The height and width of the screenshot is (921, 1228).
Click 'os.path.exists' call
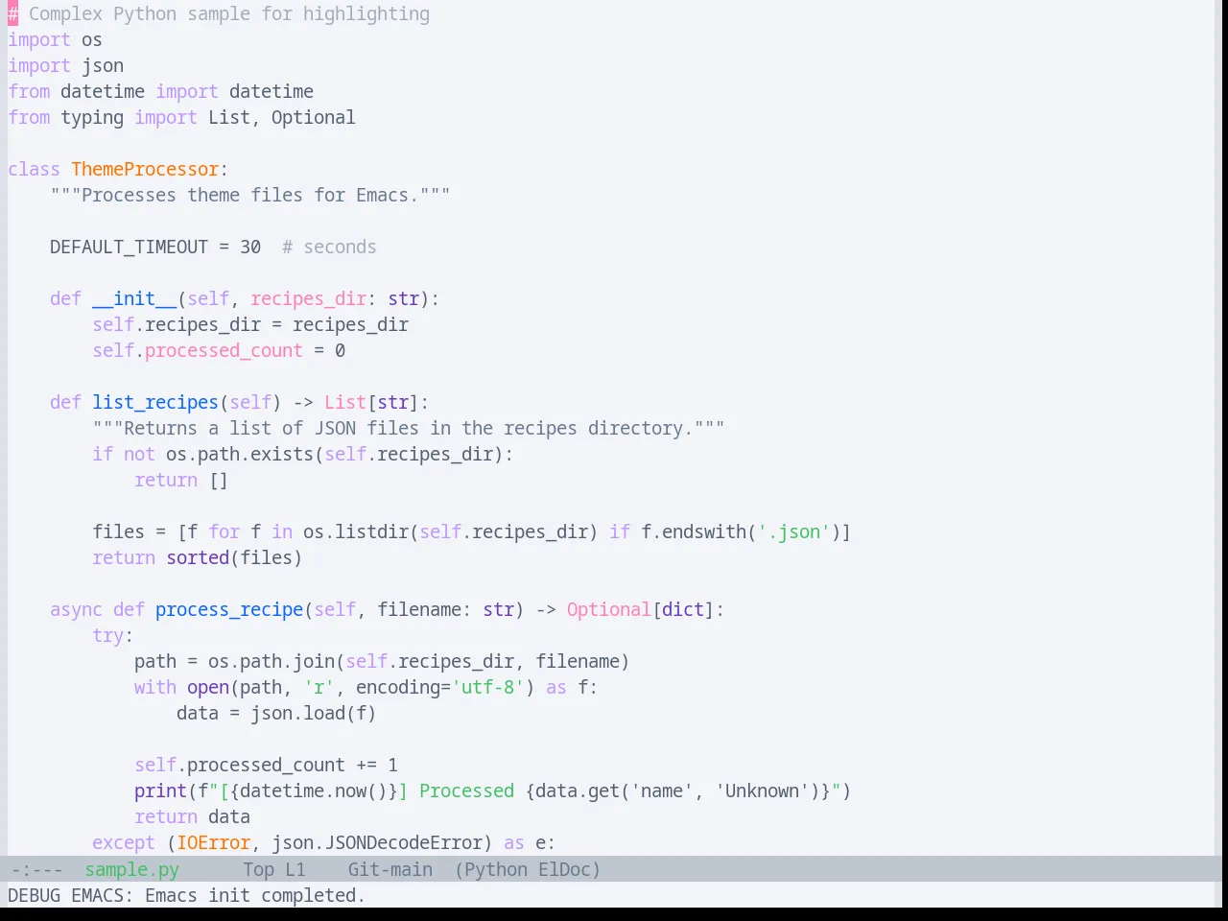coord(240,454)
